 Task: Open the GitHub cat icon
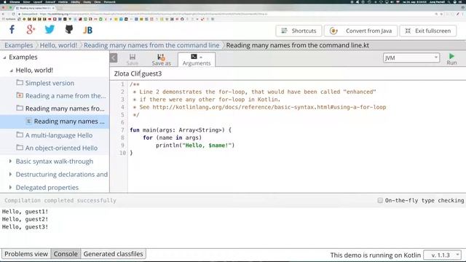tap(69, 30)
